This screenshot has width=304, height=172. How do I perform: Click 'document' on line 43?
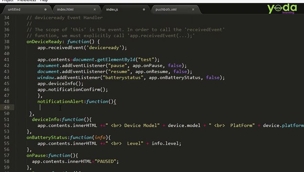tap(48, 72)
